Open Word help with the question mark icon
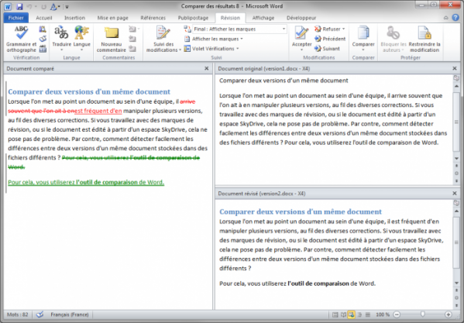 (455, 18)
